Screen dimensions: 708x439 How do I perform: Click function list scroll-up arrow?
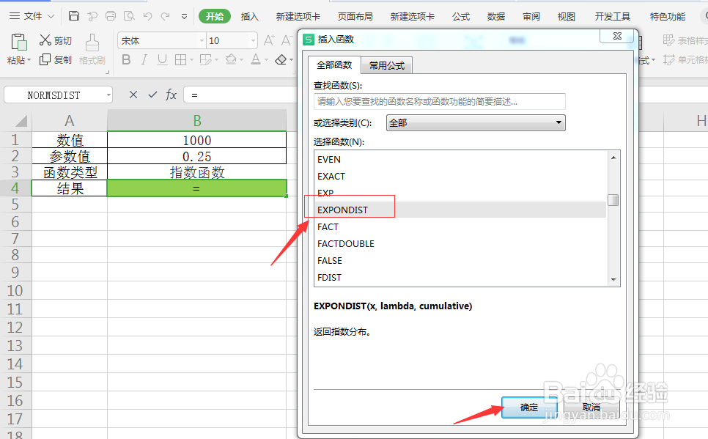pyautogui.click(x=613, y=157)
